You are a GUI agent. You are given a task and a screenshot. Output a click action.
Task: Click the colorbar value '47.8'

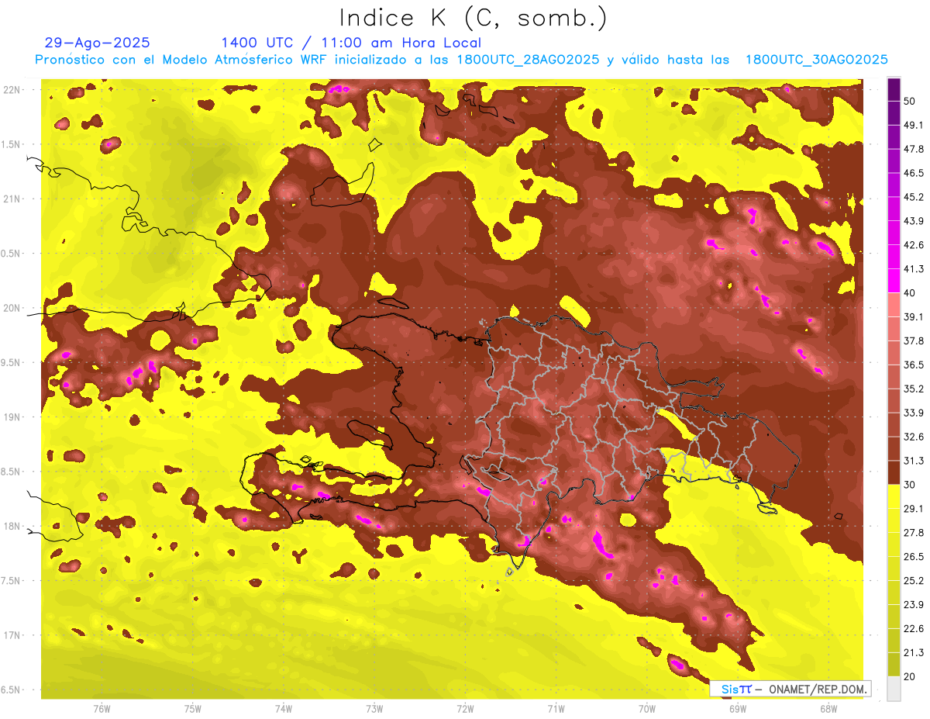pyautogui.click(x=913, y=149)
